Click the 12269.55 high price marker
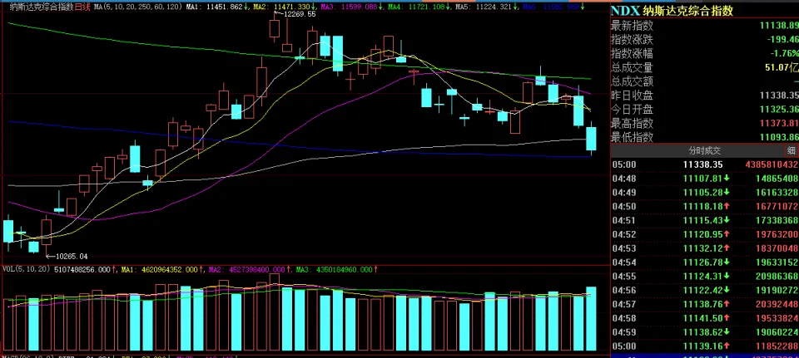The width and height of the screenshot is (799, 358). pyautogui.click(x=299, y=15)
